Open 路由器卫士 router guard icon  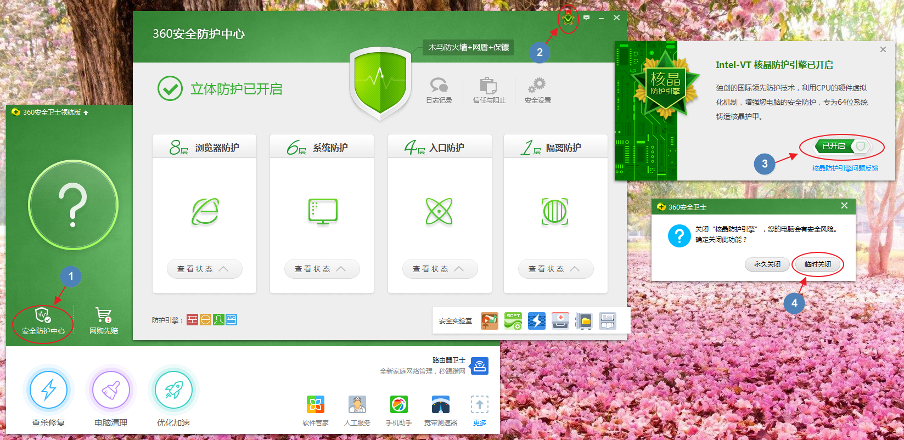479,366
